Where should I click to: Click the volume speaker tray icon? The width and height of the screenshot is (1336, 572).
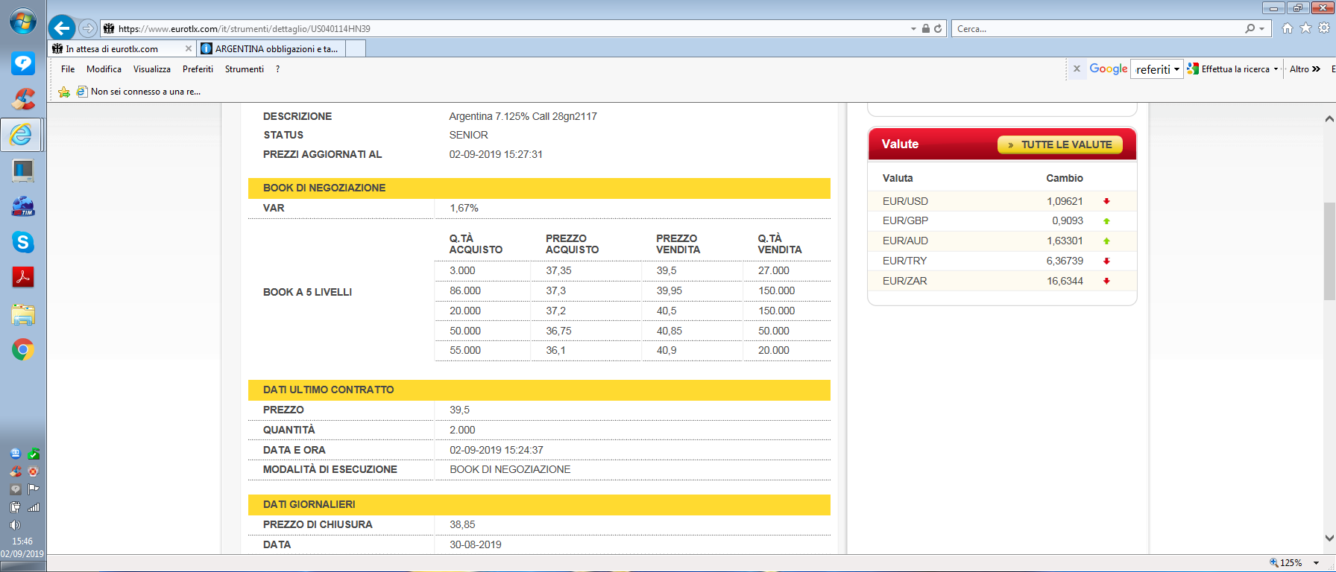(x=15, y=525)
